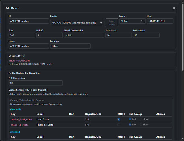Click the apc_modbus_rack_pdu driver text
The height and width of the screenshot is (141, 184).
[19, 61]
